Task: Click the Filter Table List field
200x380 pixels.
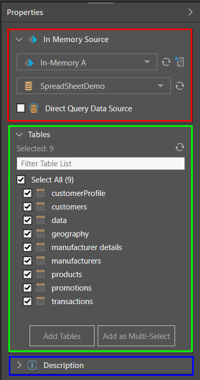Action: pyautogui.click(x=101, y=163)
